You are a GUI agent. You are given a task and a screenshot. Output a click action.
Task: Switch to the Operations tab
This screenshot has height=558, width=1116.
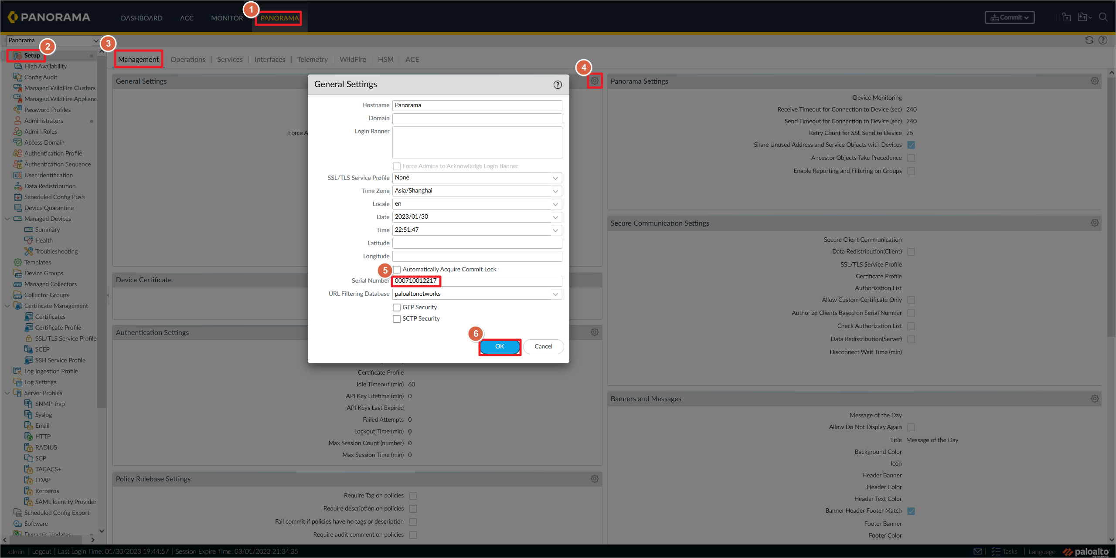point(188,59)
